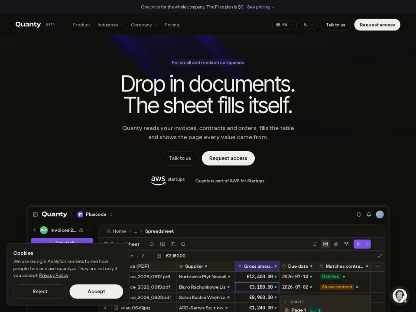Click the AWS startups logo
This screenshot has width=416, height=312.
[x=168, y=180]
